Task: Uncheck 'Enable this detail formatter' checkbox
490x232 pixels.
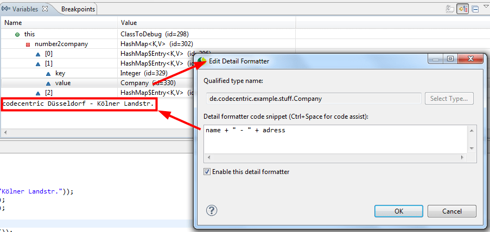Action: click(207, 172)
